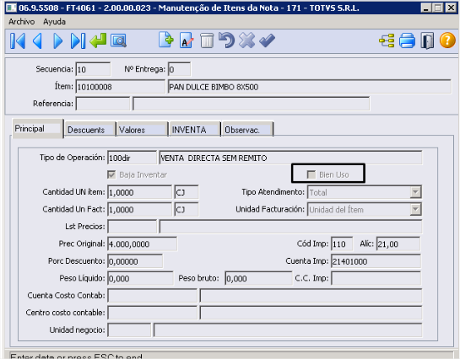The height and width of the screenshot is (359, 460).
Task: Click the C.C. Imp field
Action: pos(376,278)
